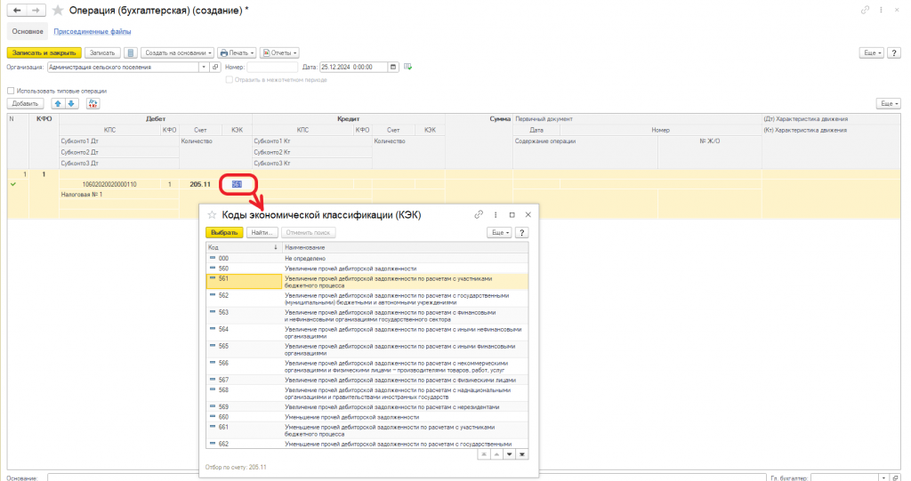Select code 562 row in the КЭК list
Image resolution: width=911 pixels, height=481 pixels.
click(367, 299)
